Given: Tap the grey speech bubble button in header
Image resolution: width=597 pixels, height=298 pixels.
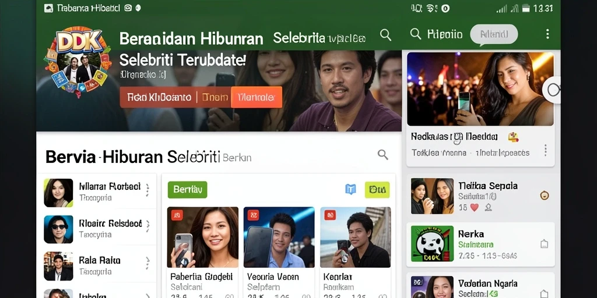Looking at the screenshot, I should [494, 34].
